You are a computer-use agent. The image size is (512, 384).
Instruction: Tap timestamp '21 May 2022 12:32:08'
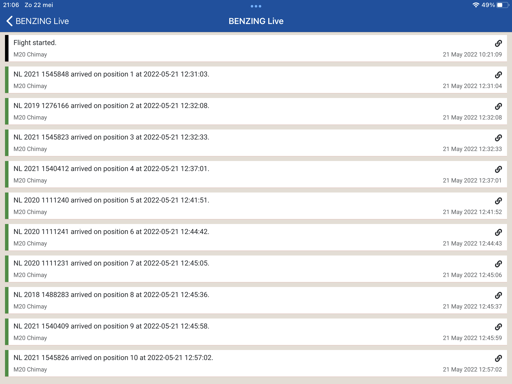pyautogui.click(x=472, y=117)
